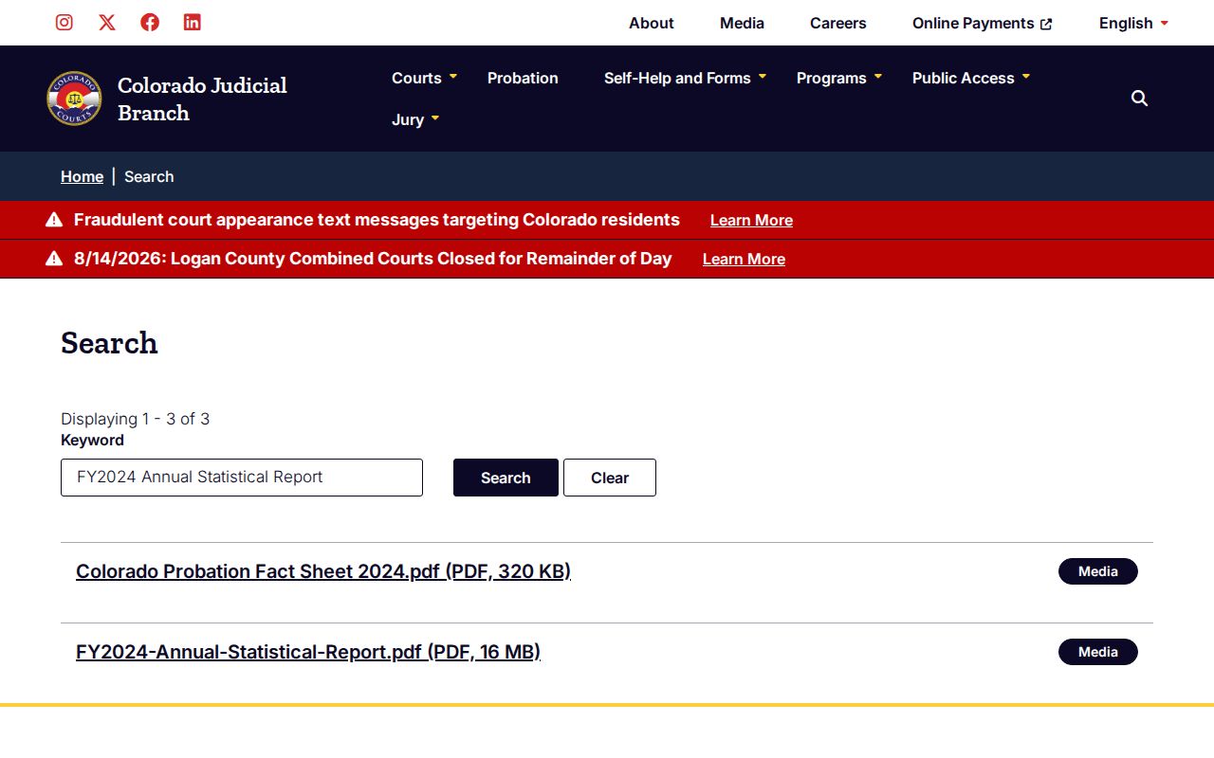
Task: Click the "Search" page heading
Action: pos(109,343)
